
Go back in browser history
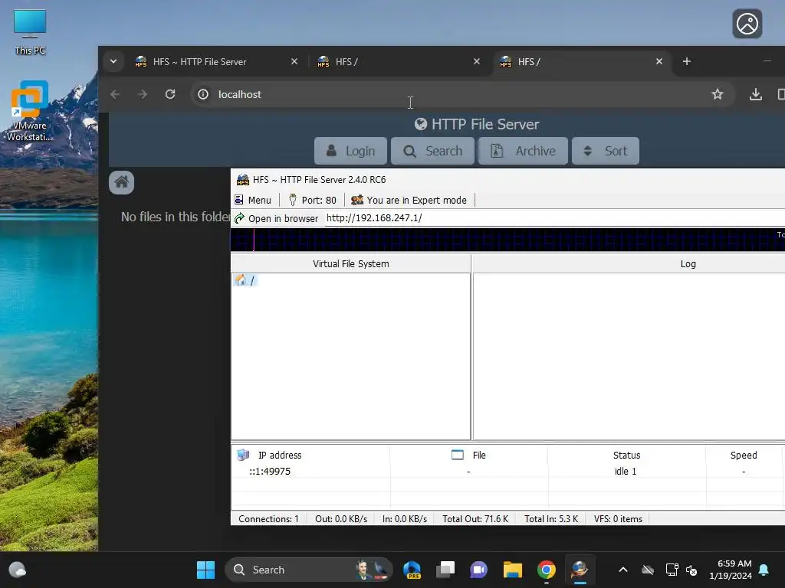pyautogui.click(x=115, y=94)
